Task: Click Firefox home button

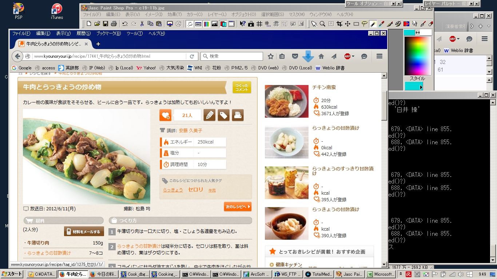Action: click(321, 56)
